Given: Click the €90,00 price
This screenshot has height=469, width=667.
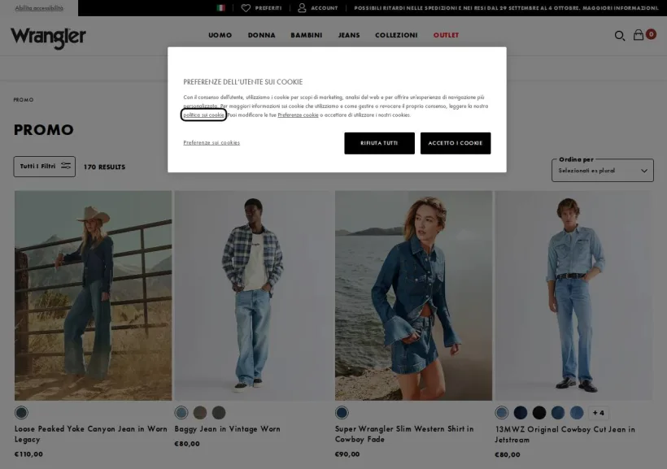Looking at the screenshot, I should [347, 454].
